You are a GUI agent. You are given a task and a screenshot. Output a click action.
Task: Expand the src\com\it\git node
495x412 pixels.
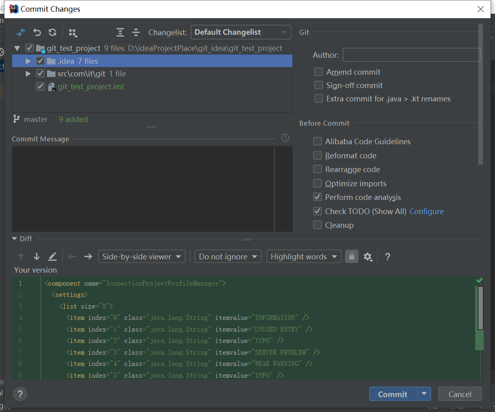pos(28,74)
